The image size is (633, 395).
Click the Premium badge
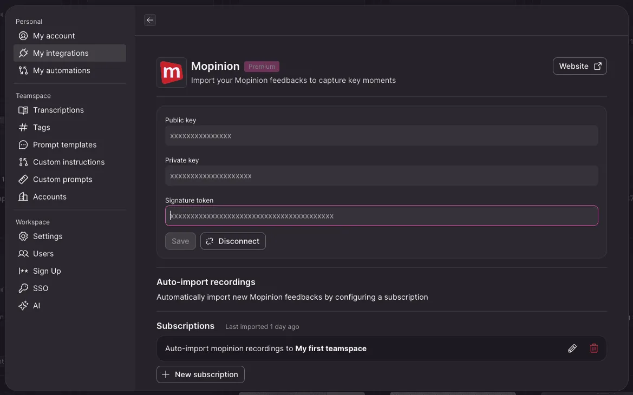pos(262,67)
